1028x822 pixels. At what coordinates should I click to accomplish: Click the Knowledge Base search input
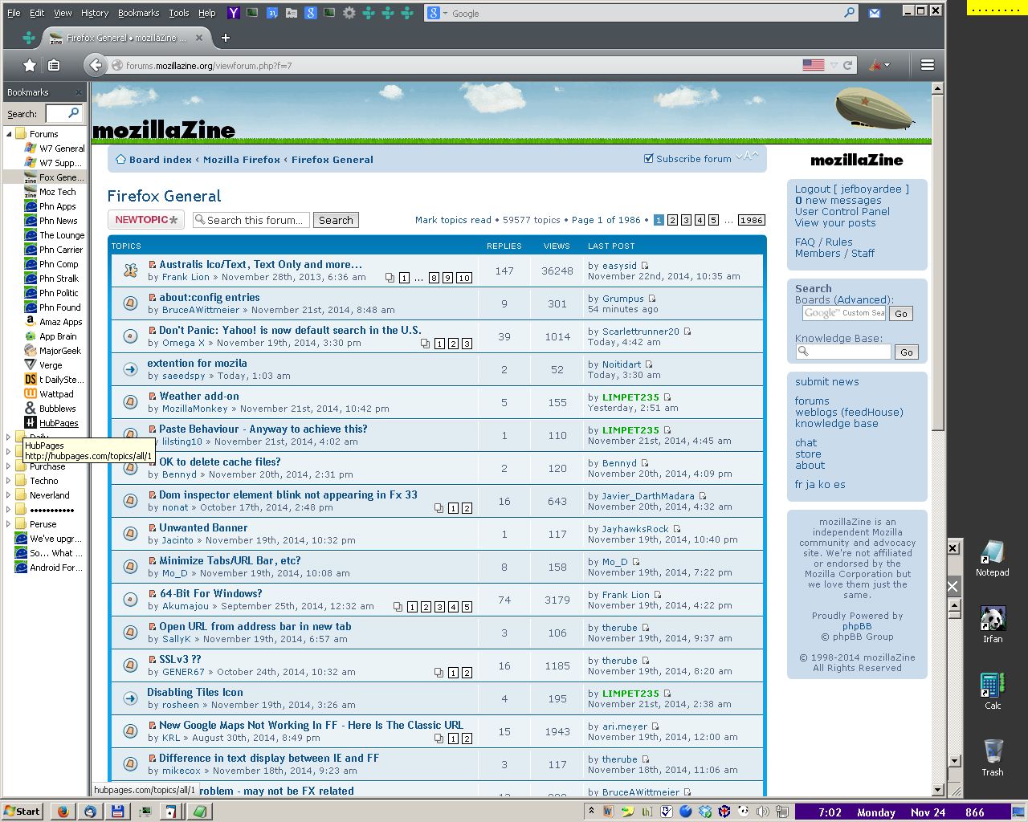843,352
